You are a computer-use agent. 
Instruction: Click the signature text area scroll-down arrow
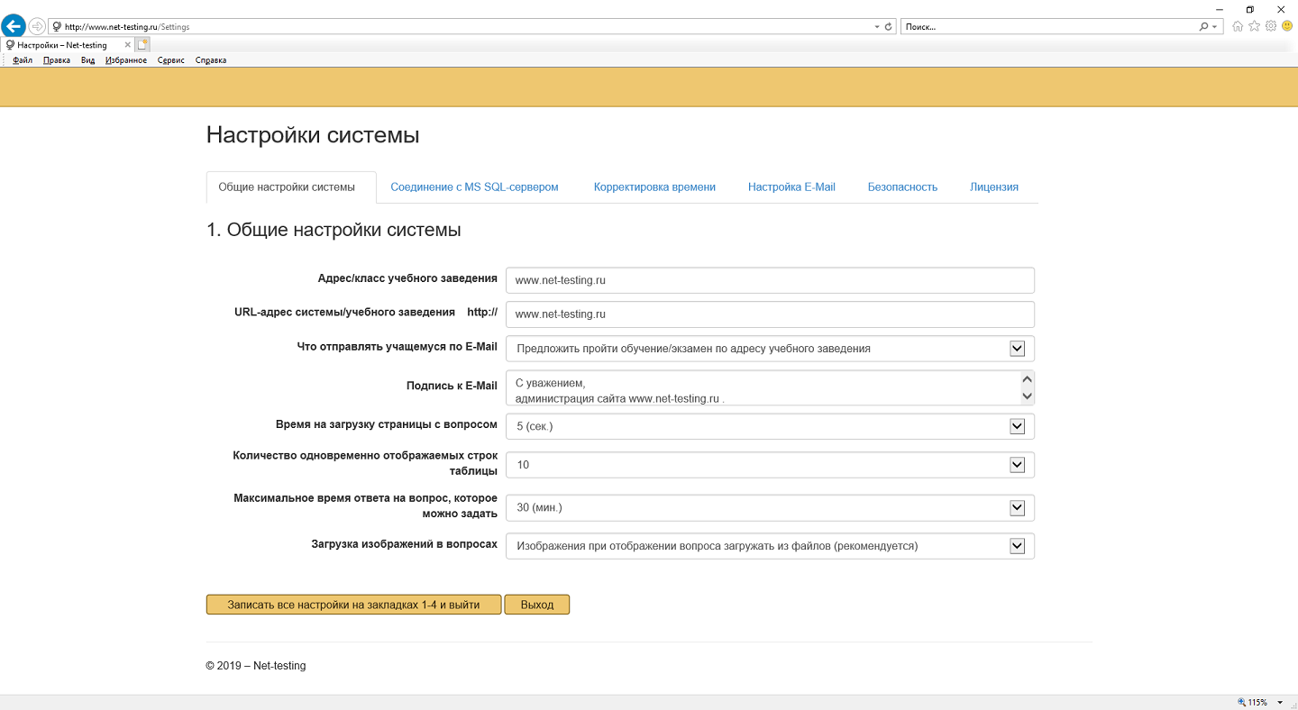tap(1026, 396)
